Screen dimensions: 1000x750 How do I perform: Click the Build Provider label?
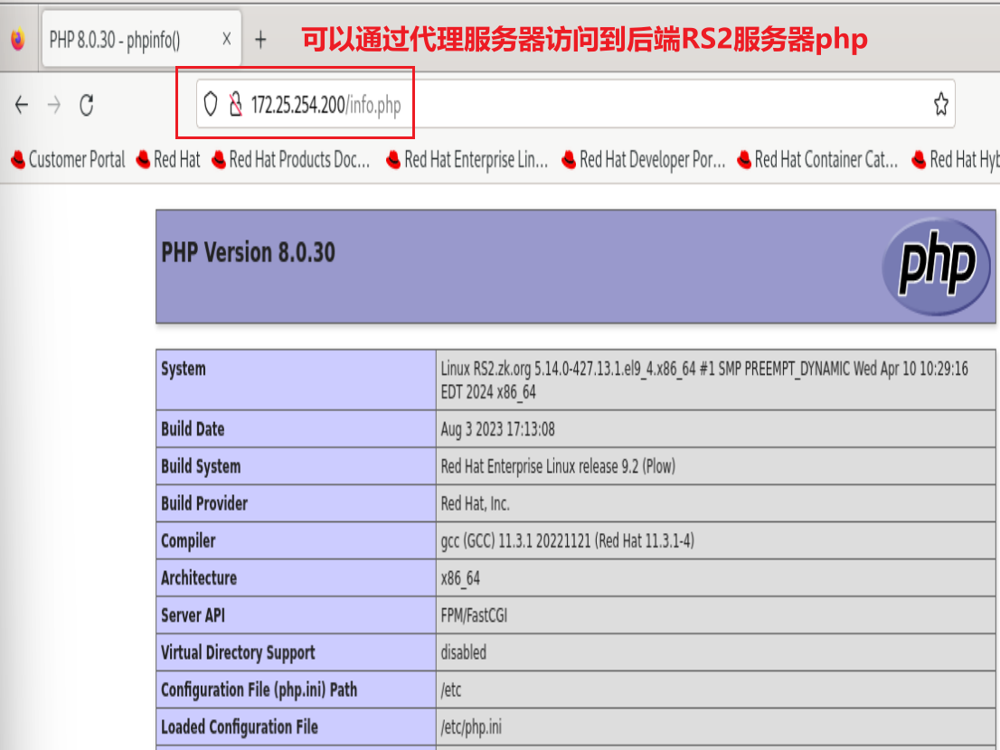[204, 503]
